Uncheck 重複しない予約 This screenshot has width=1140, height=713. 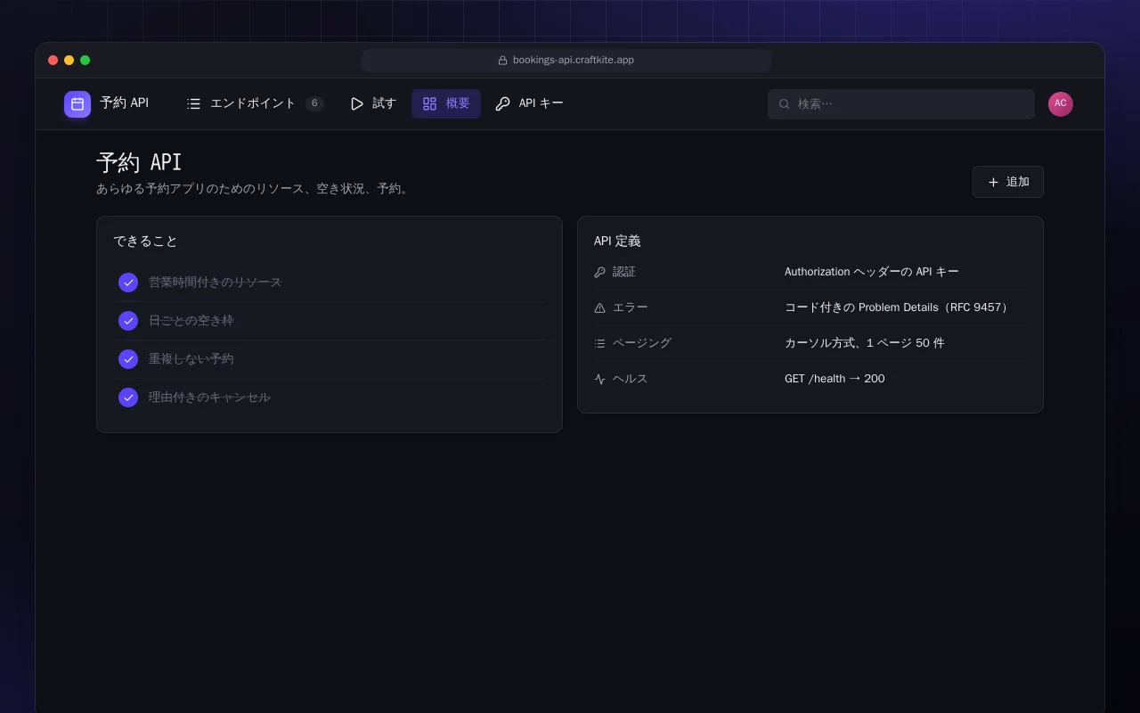point(128,359)
